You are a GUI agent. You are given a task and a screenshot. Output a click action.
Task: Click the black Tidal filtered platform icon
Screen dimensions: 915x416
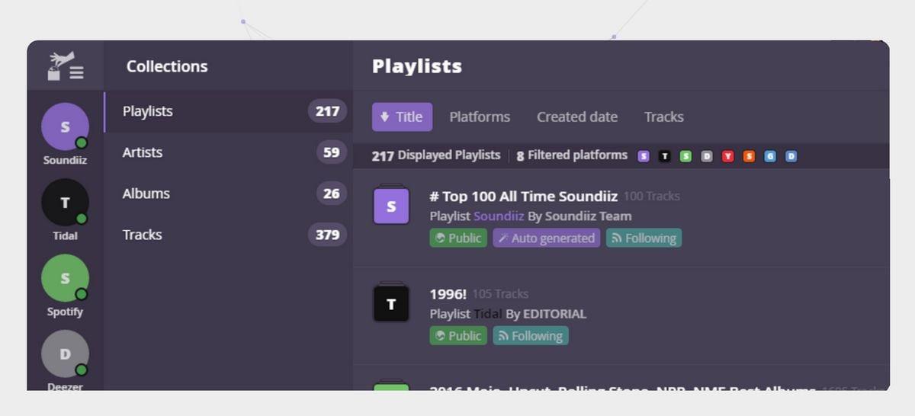(664, 156)
